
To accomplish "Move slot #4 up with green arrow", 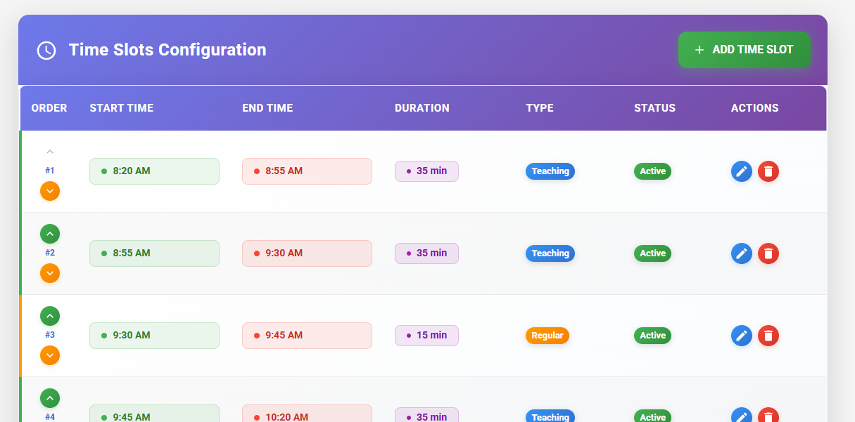I will pos(49,398).
